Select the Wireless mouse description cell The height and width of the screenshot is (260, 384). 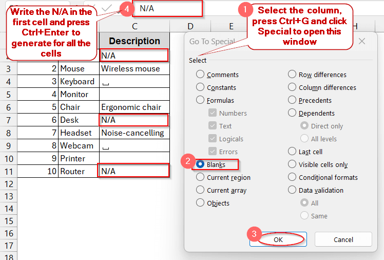(x=135, y=68)
